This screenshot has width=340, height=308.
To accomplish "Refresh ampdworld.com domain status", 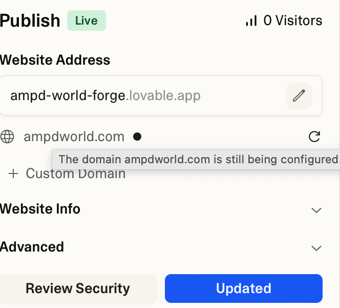I will tap(314, 137).
